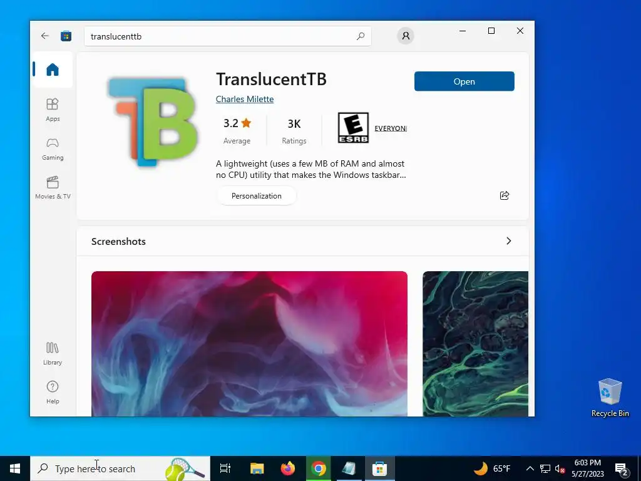
Task: Select the Personalization category tag
Action: [x=256, y=196]
